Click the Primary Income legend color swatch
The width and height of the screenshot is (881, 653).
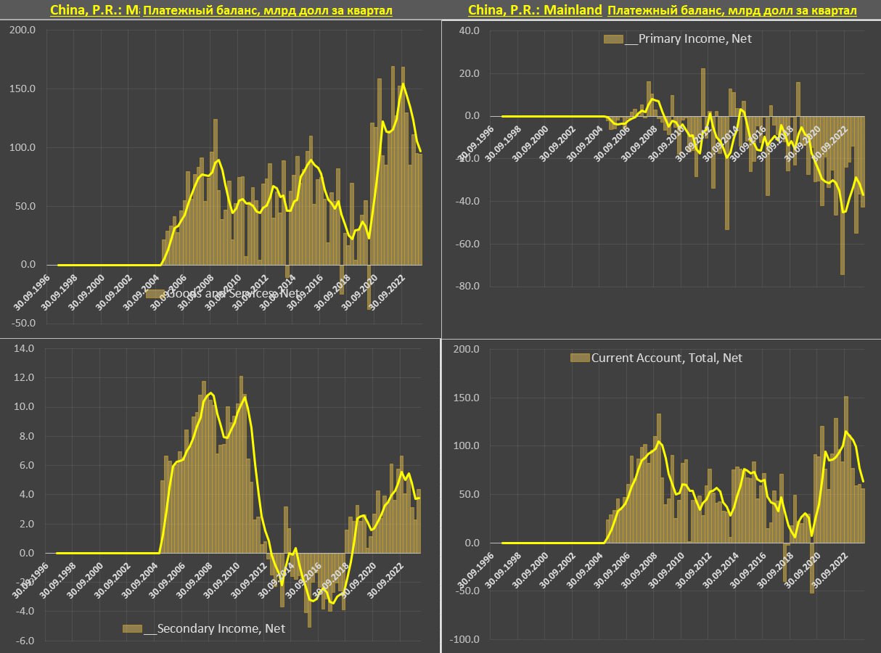pyautogui.click(x=613, y=39)
